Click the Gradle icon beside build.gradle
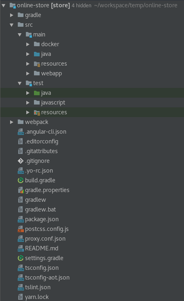The height and width of the screenshot is (301, 184). [x=21, y=180]
